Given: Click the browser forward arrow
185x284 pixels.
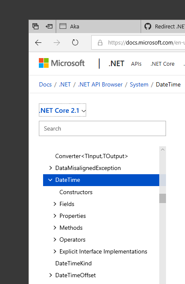Looking at the screenshot, I should tap(57, 43).
